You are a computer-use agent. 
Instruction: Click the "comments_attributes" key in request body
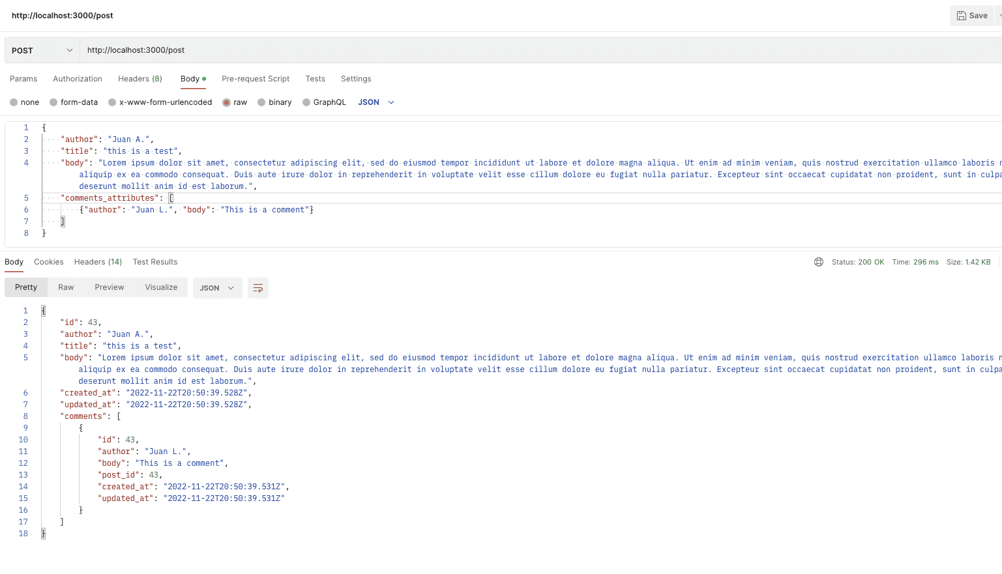pyautogui.click(x=108, y=198)
